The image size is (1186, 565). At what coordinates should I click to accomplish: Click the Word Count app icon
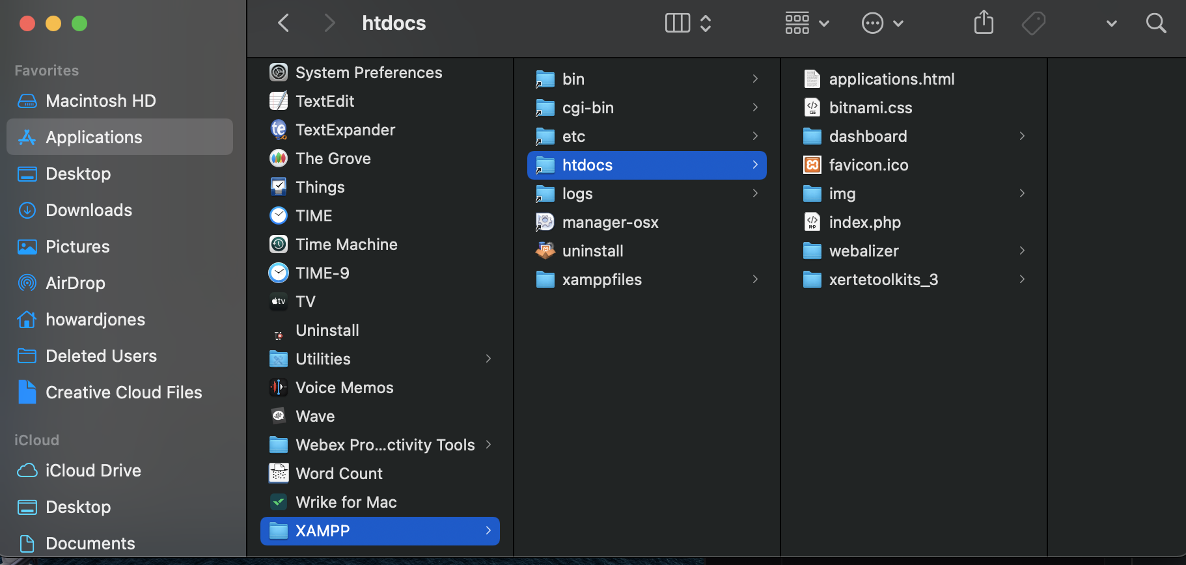pyautogui.click(x=279, y=473)
